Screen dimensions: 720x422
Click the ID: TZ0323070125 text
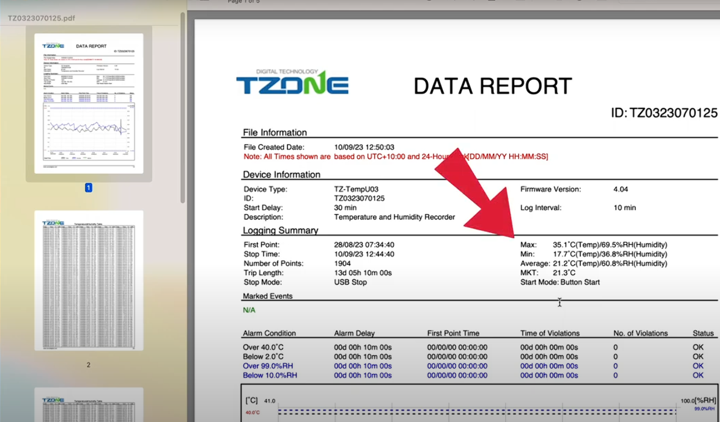click(665, 113)
